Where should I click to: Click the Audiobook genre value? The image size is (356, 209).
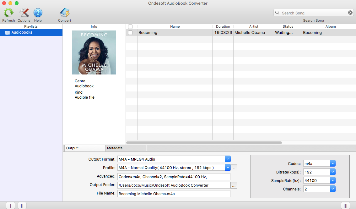pos(84,86)
